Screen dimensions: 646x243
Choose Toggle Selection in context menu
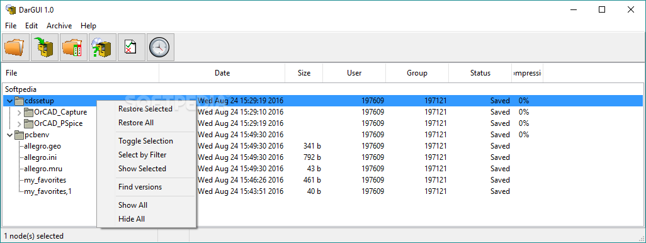(x=145, y=141)
